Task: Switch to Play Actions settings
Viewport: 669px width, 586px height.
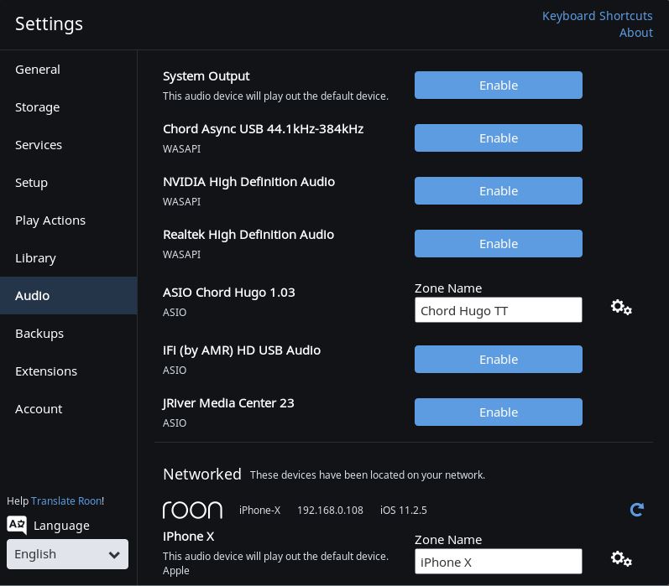Action: click(68, 220)
